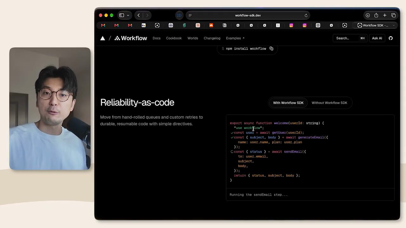This screenshot has height=228, width=406.
Task: Show the tab overview
Action: (x=393, y=15)
